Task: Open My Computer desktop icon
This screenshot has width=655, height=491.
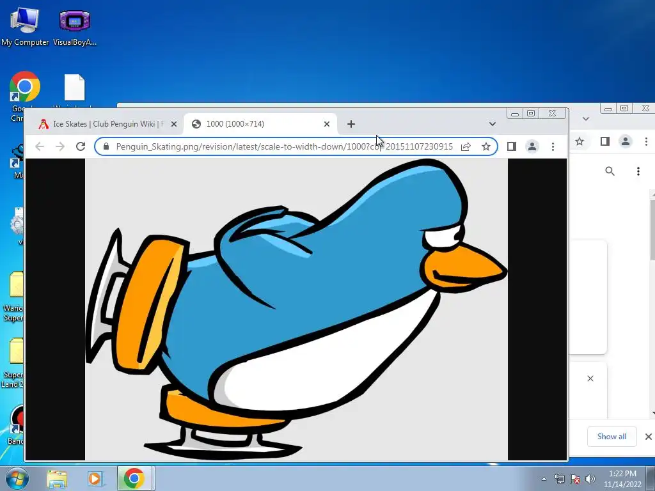Action: point(25,26)
